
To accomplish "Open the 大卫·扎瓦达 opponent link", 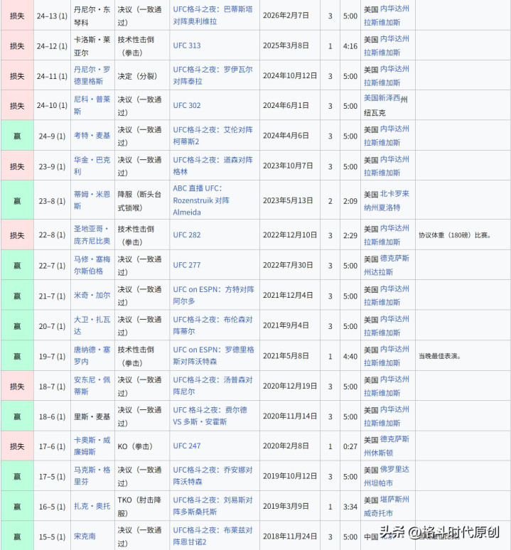I will (92, 325).
